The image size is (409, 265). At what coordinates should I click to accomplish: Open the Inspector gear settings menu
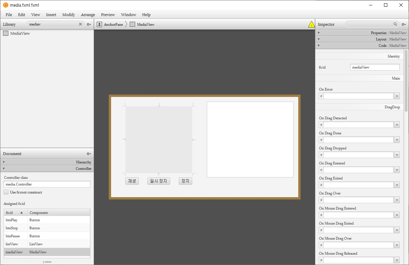(404, 24)
